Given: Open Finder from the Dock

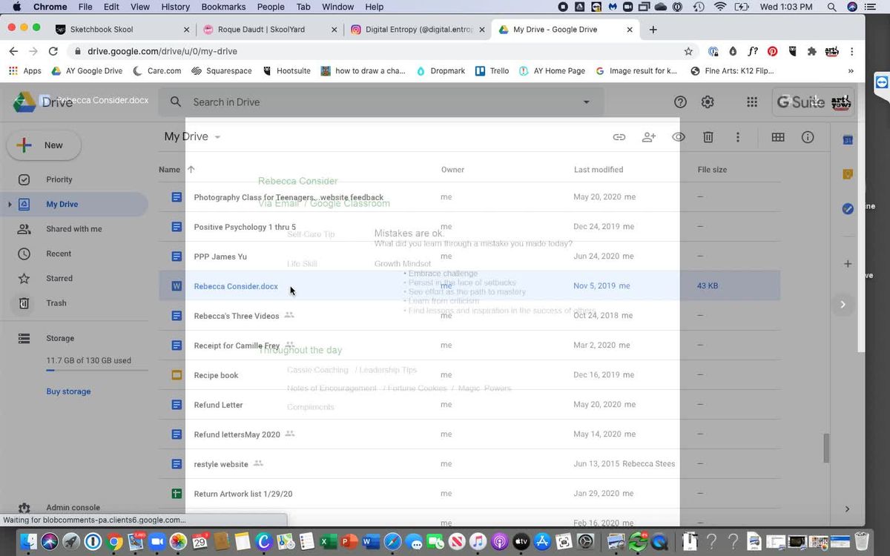Looking at the screenshot, I should click(x=30, y=542).
